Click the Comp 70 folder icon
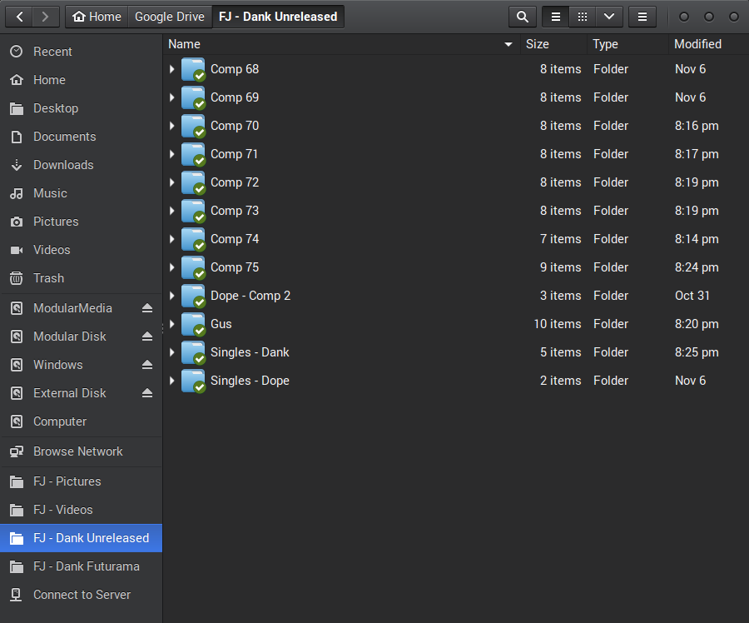749x623 pixels. click(x=193, y=126)
